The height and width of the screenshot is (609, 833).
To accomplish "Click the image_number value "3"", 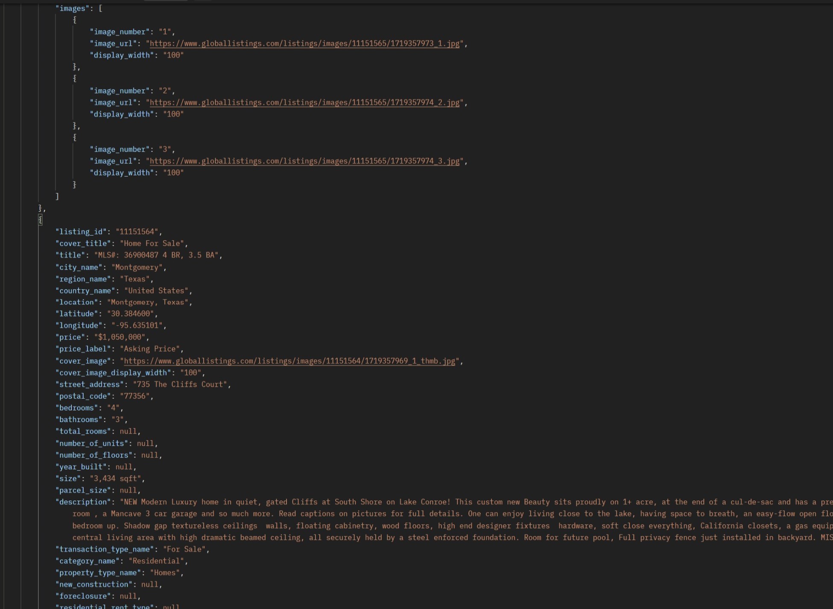I will pyautogui.click(x=165, y=149).
